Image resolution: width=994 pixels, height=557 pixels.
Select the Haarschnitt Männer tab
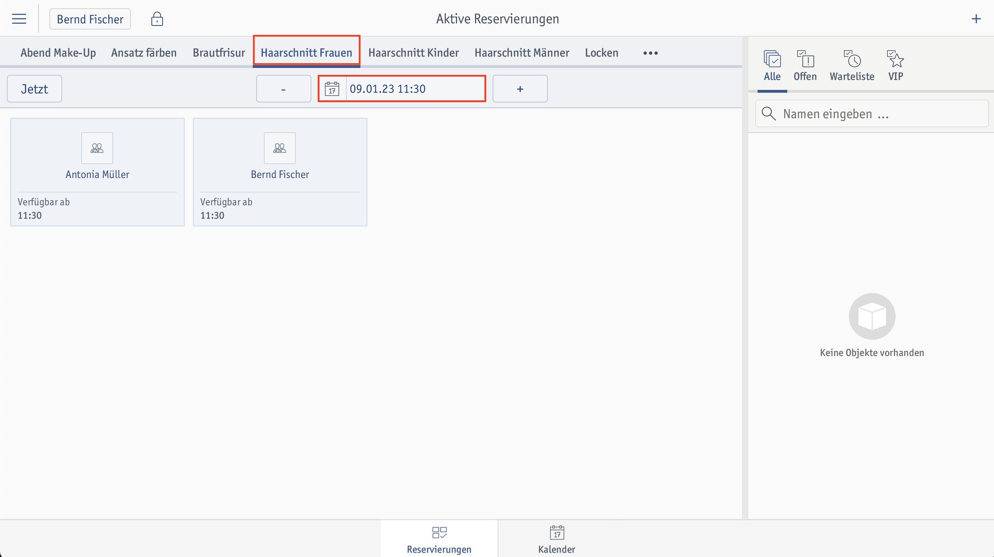click(x=522, y=52)
